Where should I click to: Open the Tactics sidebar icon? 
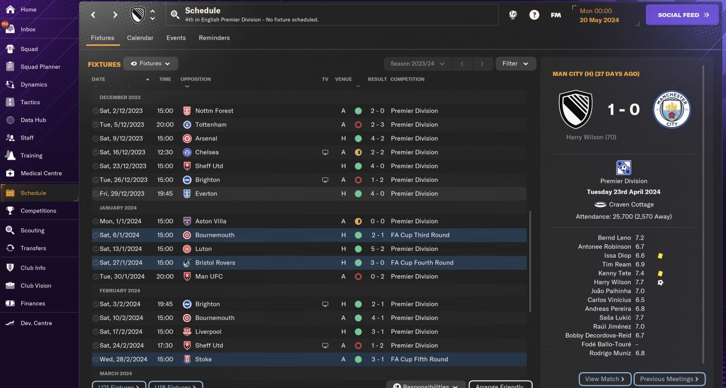click(10, 103)
